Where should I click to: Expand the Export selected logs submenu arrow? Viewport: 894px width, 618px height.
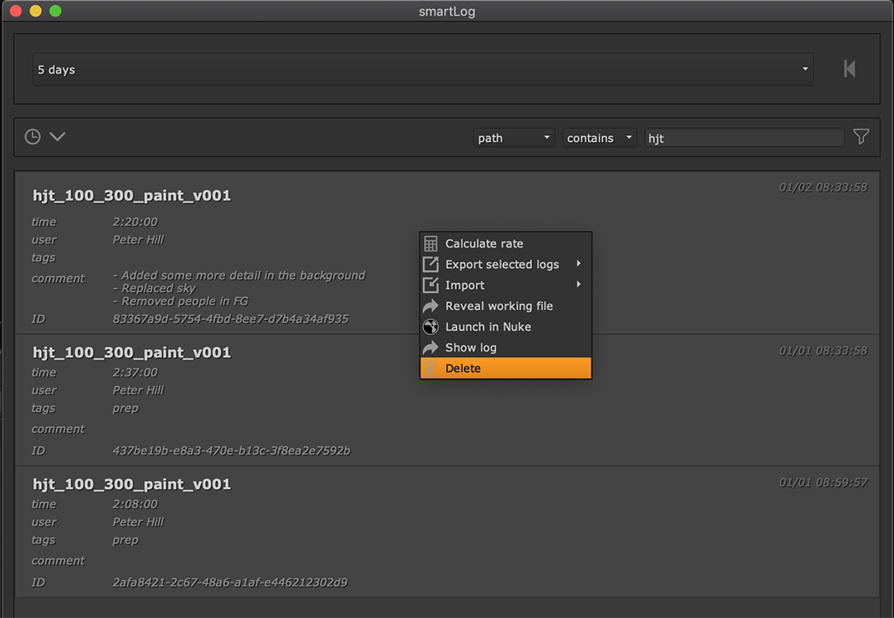[579, 264]
